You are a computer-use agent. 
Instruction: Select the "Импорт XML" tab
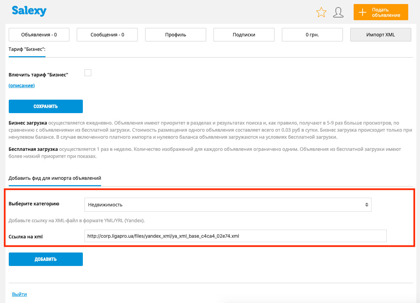pyautogui.click(x=381, y=35)
